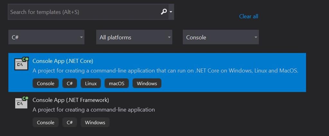Click the .NET Core template description text
The height and width of the screenshot is (136, 329).
click(165, 71)
